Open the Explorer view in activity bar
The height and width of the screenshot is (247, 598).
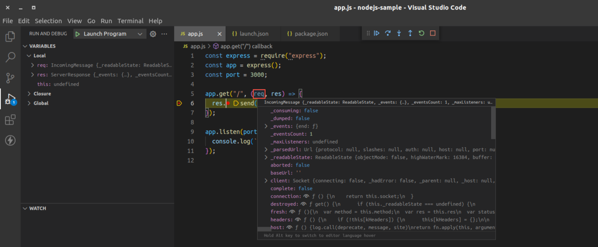[x=10, y=36]
